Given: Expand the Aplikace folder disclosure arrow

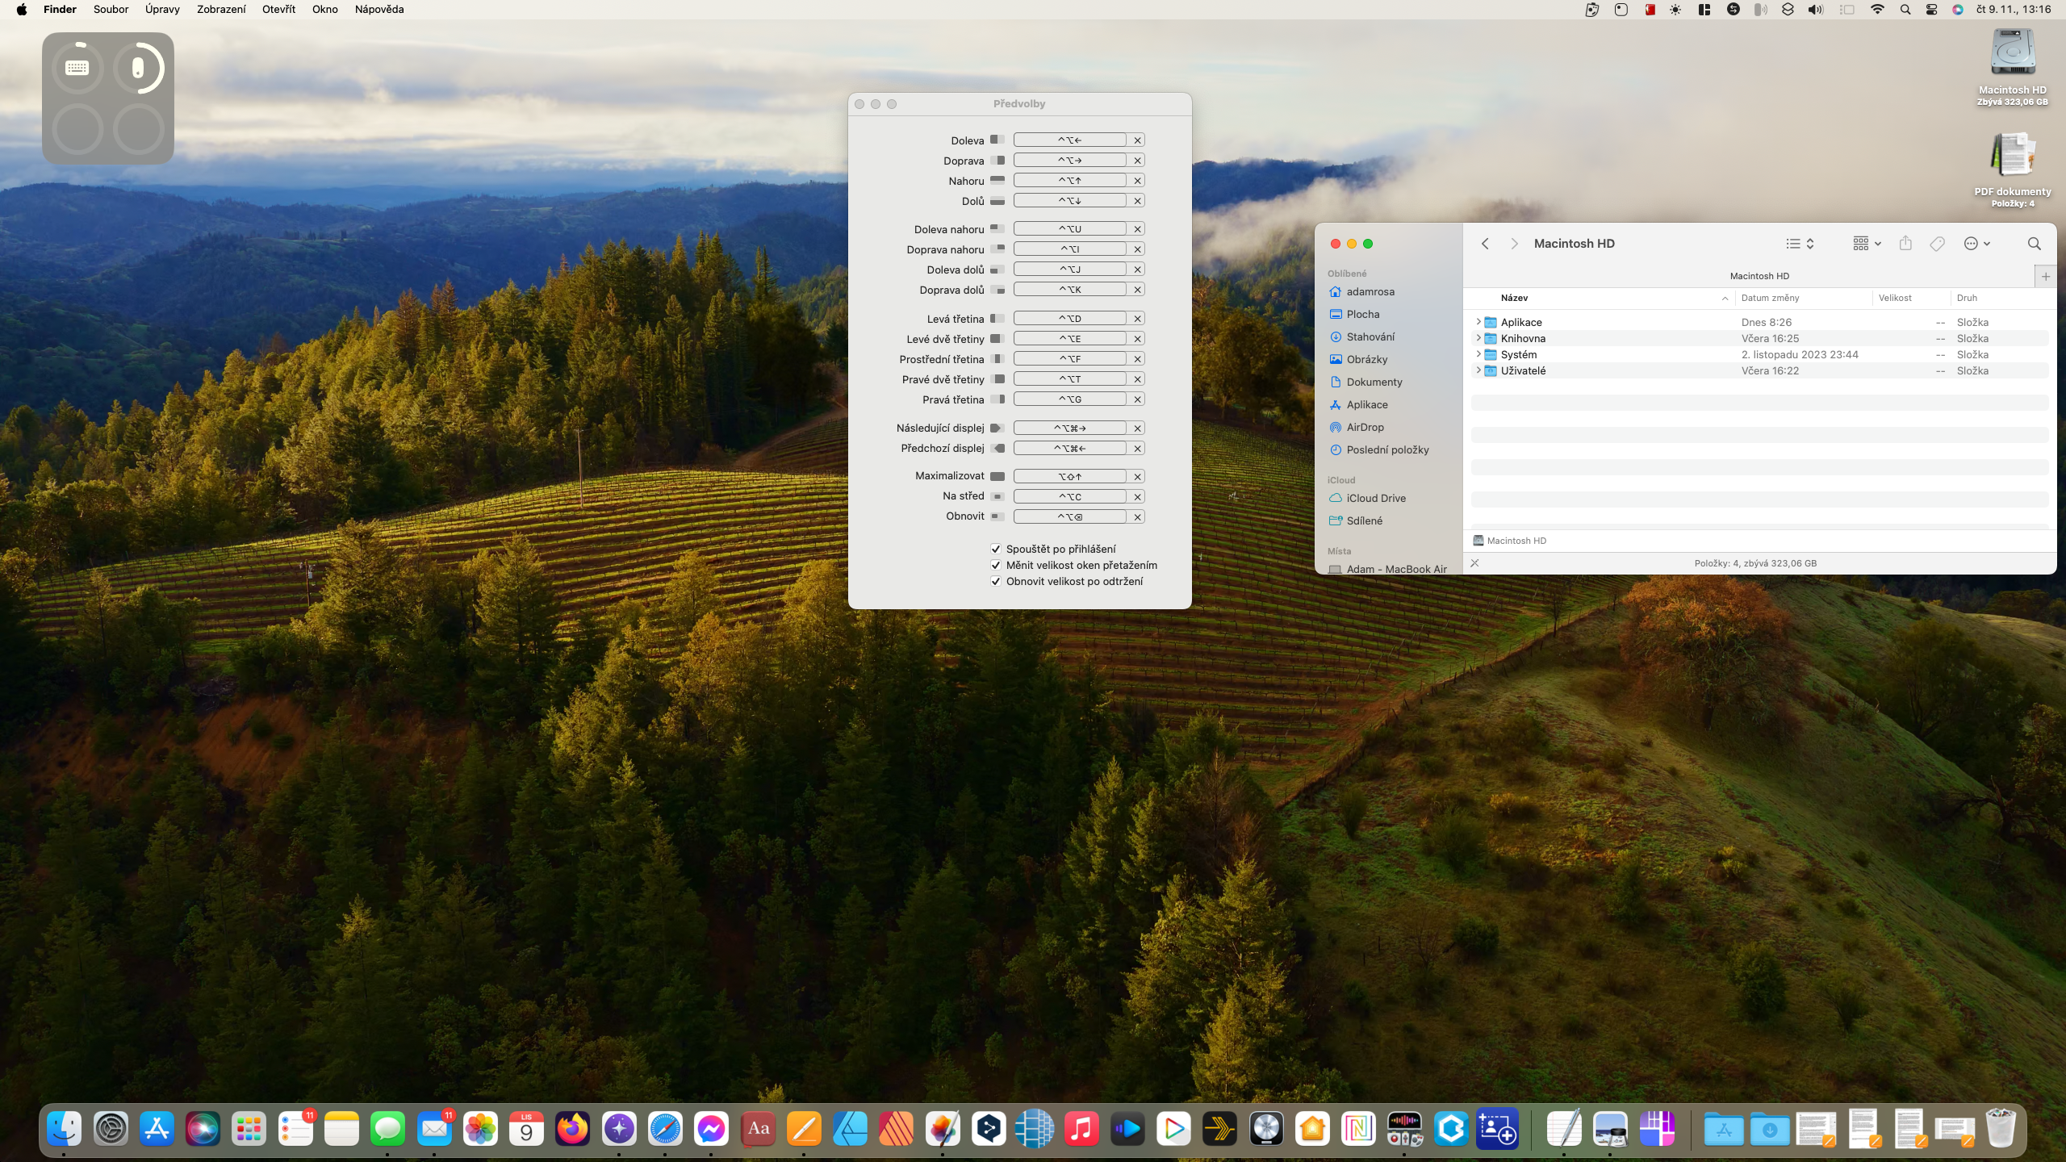Looking at the screenshot, I should pos(1478,322).
